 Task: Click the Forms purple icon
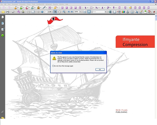click(x=49, y=8)
